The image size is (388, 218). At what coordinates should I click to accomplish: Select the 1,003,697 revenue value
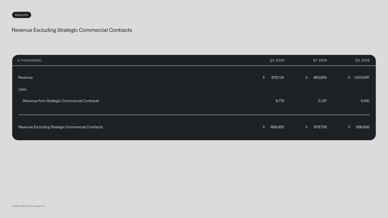362,78
